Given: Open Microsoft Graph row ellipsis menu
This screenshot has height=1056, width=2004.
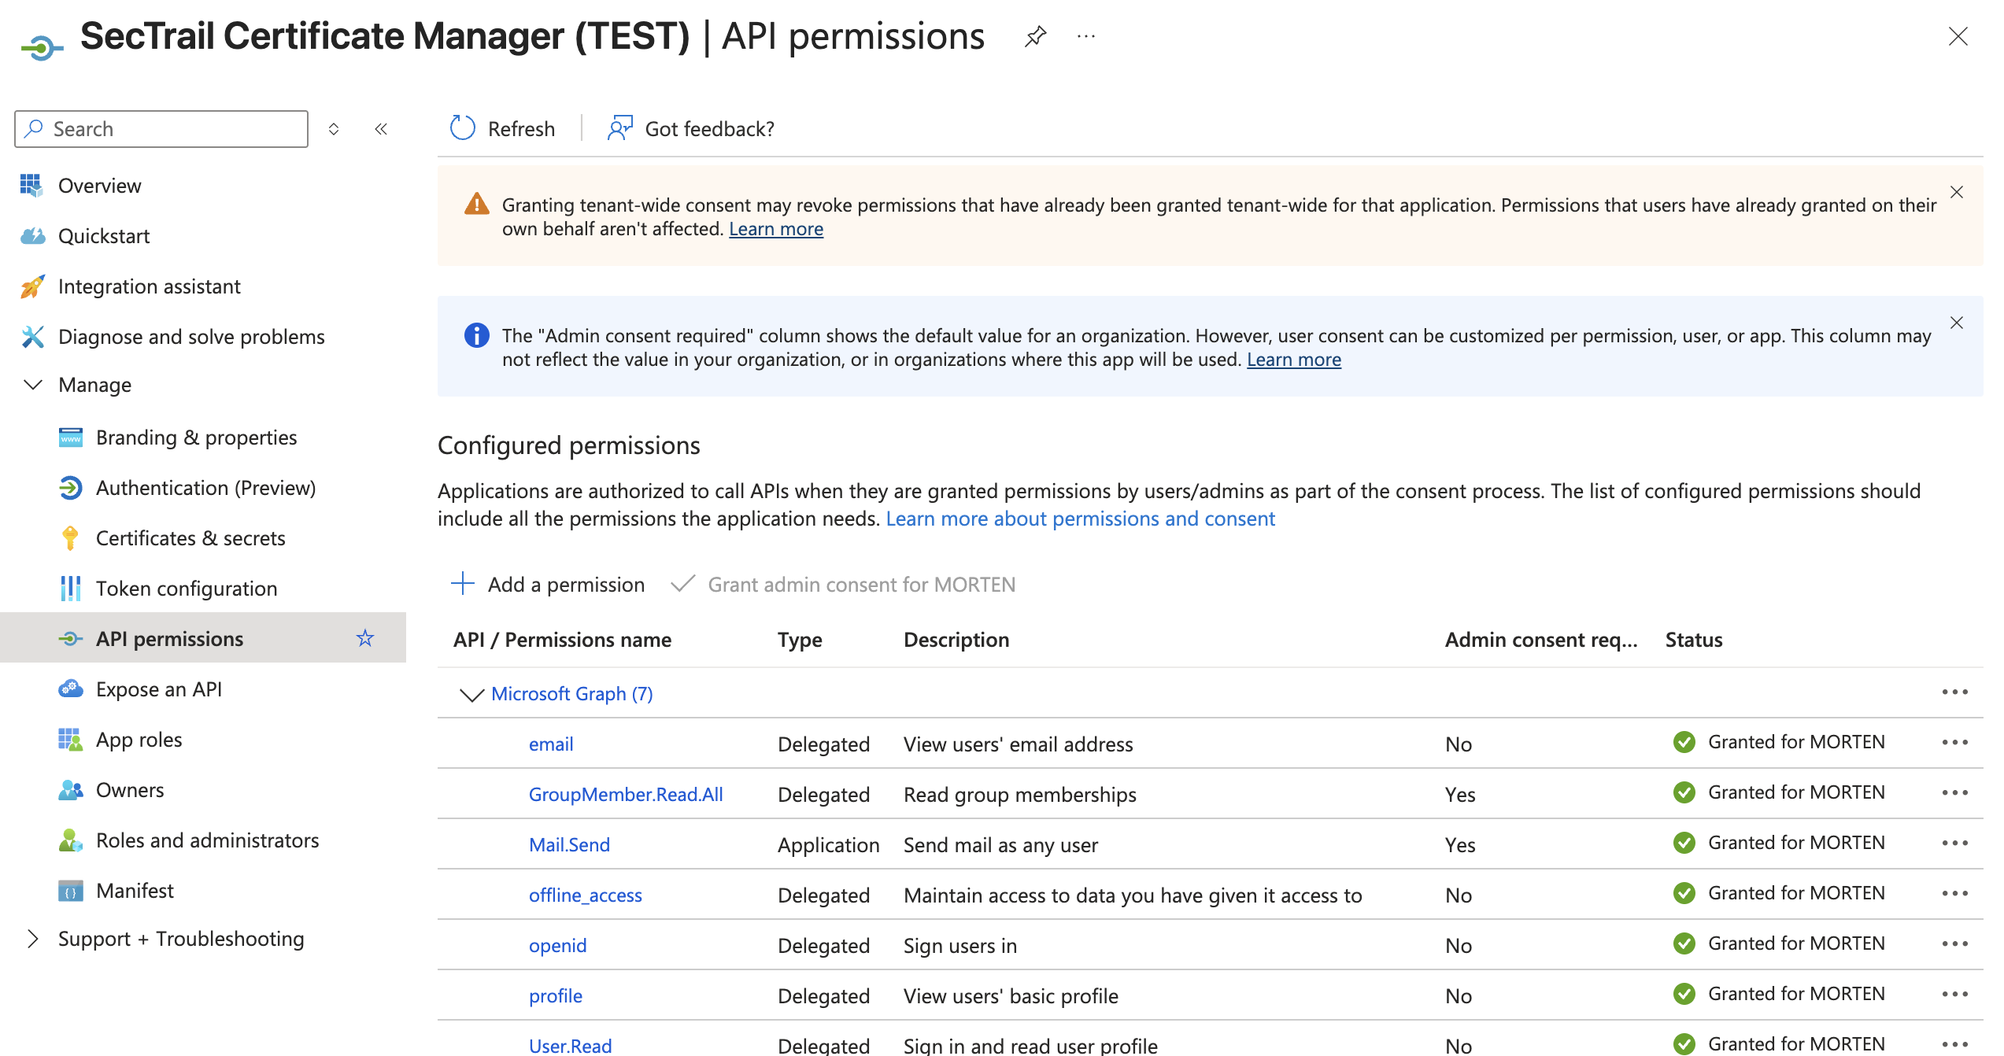Looking at the screenshot, I should 1954,692.
